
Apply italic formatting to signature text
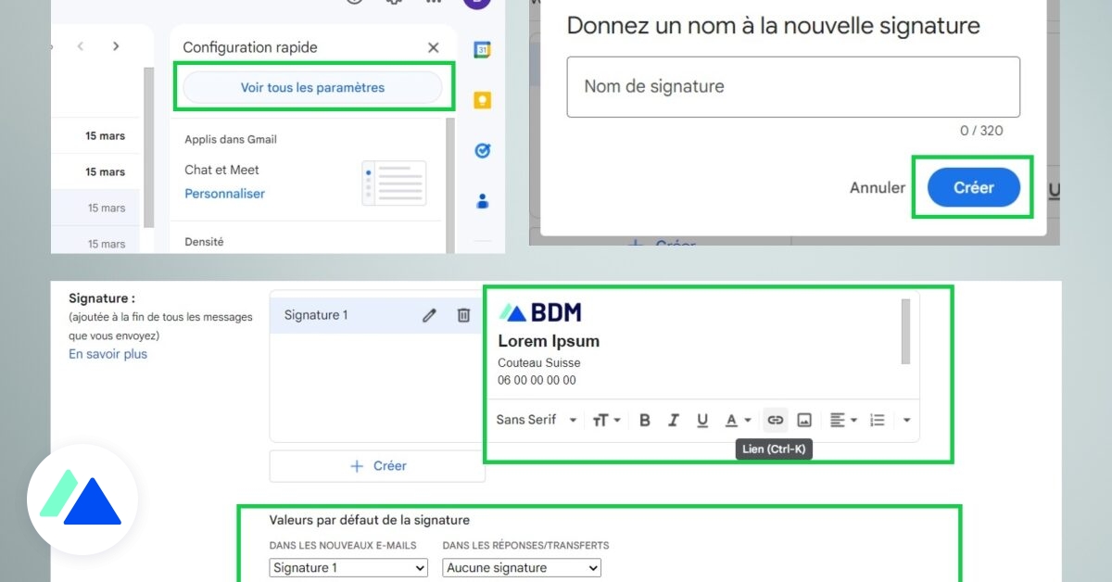(x=674, y=419)
